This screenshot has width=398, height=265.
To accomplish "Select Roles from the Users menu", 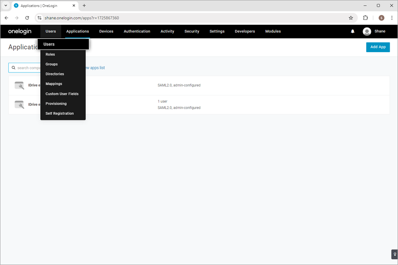I will click(x=63, y=54).
